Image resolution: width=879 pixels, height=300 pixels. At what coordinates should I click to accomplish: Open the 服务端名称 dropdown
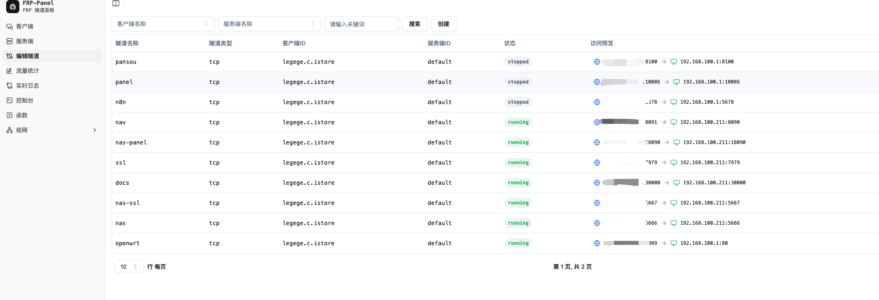click(x=269, y=24)
